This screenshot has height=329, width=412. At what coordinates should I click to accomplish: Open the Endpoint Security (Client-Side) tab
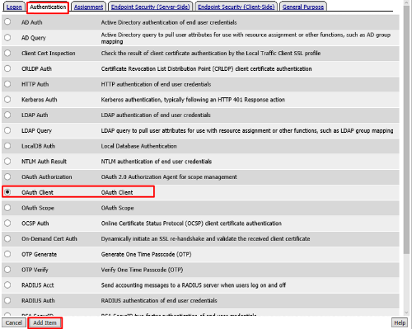click(x=236, y=7)
